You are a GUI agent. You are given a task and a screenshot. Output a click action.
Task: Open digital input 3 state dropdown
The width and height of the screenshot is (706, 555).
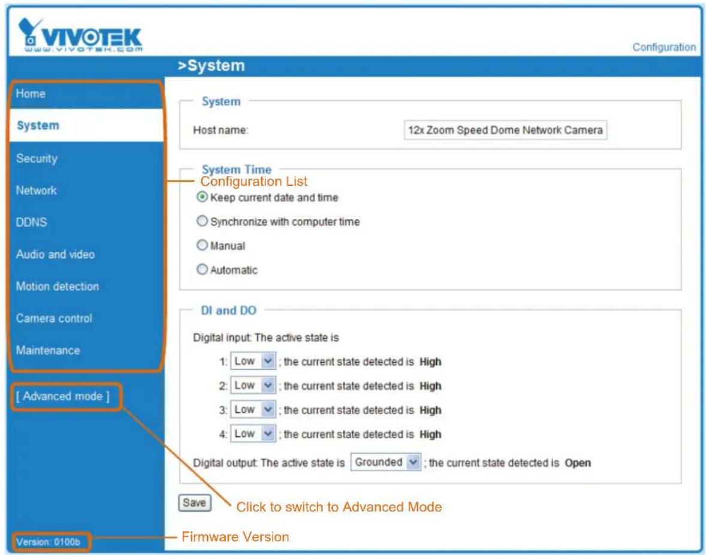coord(253,409)
